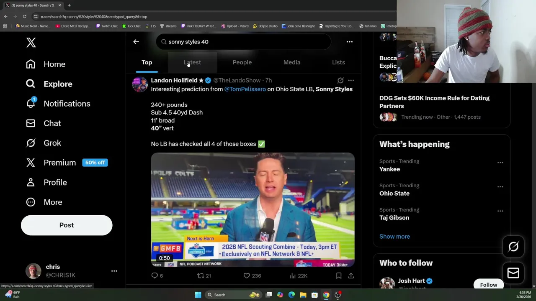The image size is (536, 301).
Task: Bookmark the Landon Holifield post
Action: point(339,275)
